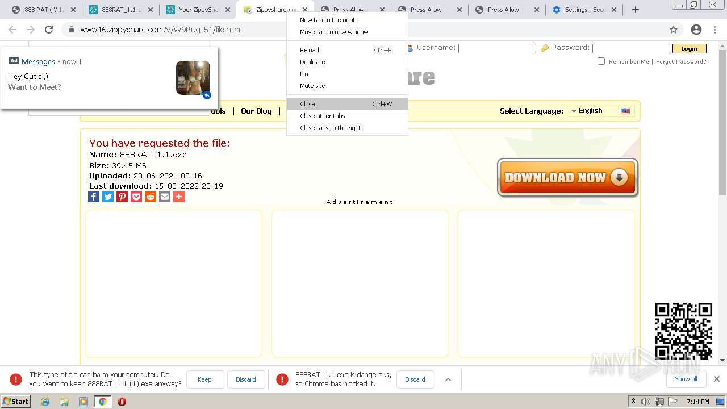Open the Forgot Password link
Screen dimensions: 727x409
(681, 61)
